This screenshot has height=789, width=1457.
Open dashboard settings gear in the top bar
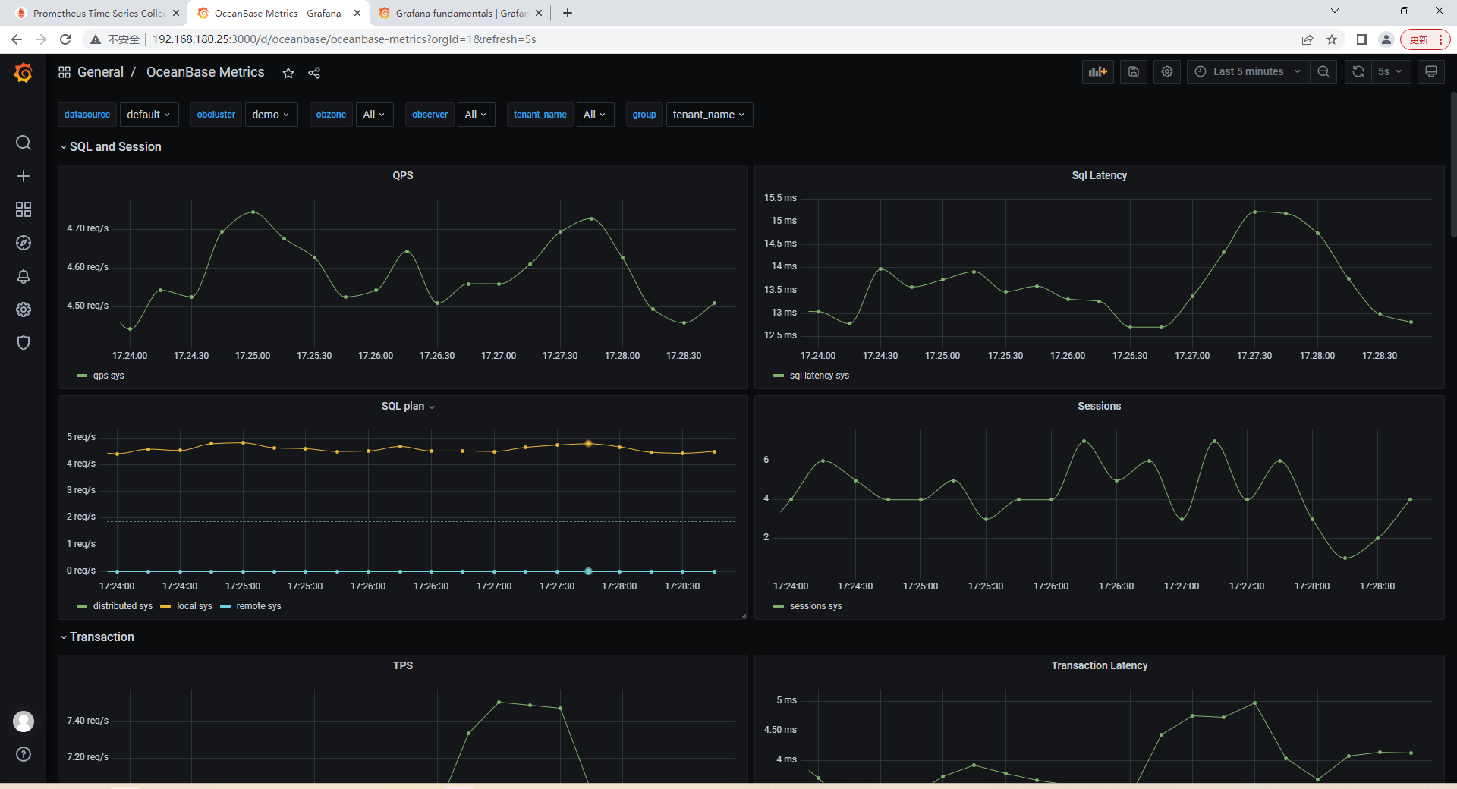click(1167, 71)
